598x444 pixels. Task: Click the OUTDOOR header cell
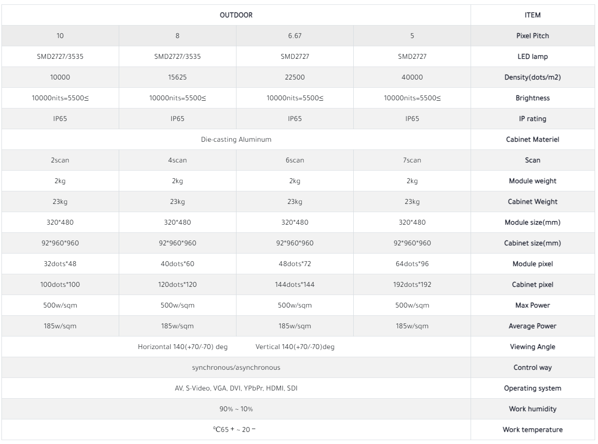pyautogui.click(x=236, y=15)
